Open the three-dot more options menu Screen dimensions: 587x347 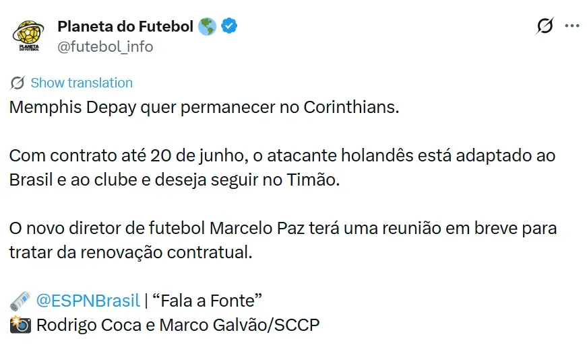coord(572,26)
